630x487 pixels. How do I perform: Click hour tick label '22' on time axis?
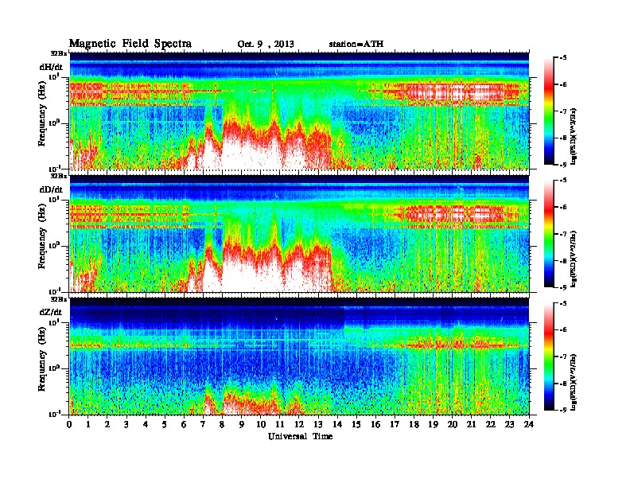[491, 424]
